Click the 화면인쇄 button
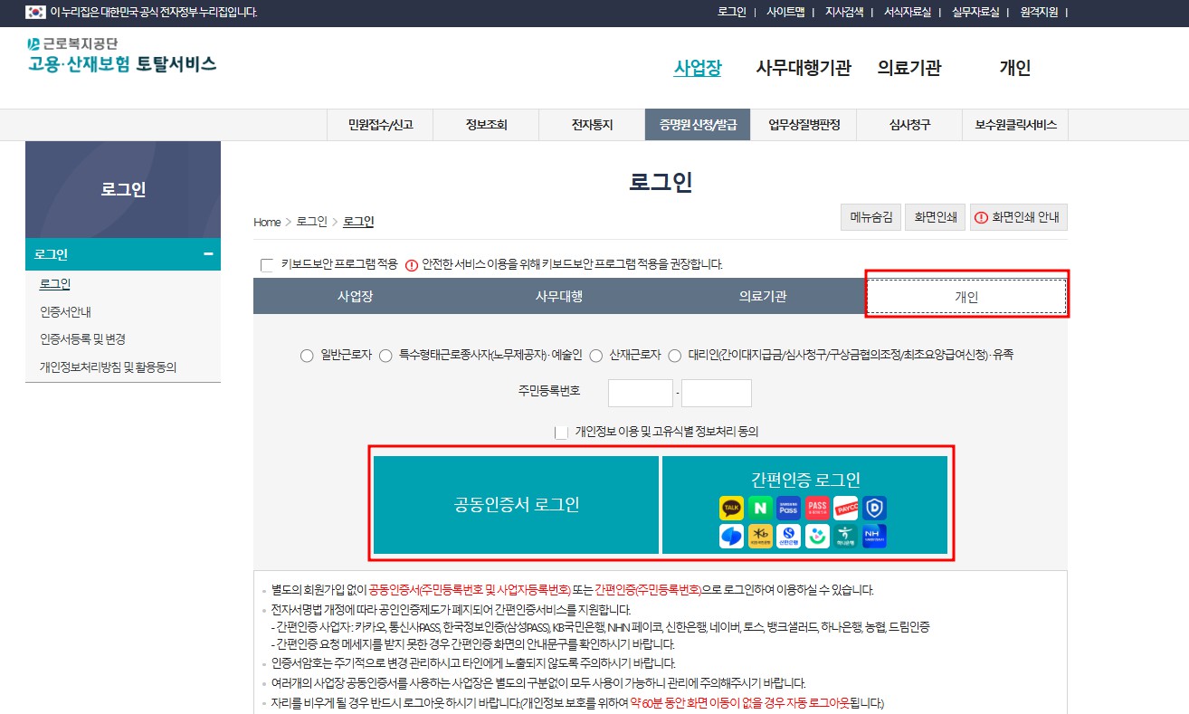 point(935,217)
